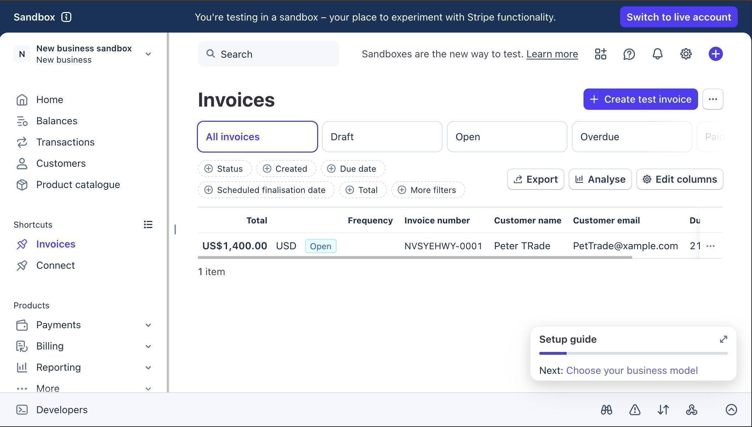Image resolution: width=752 pixels, height=427 pixels.
Task: Click the webhooks icon in the Developers bar
Action: (x=691, y=410)
